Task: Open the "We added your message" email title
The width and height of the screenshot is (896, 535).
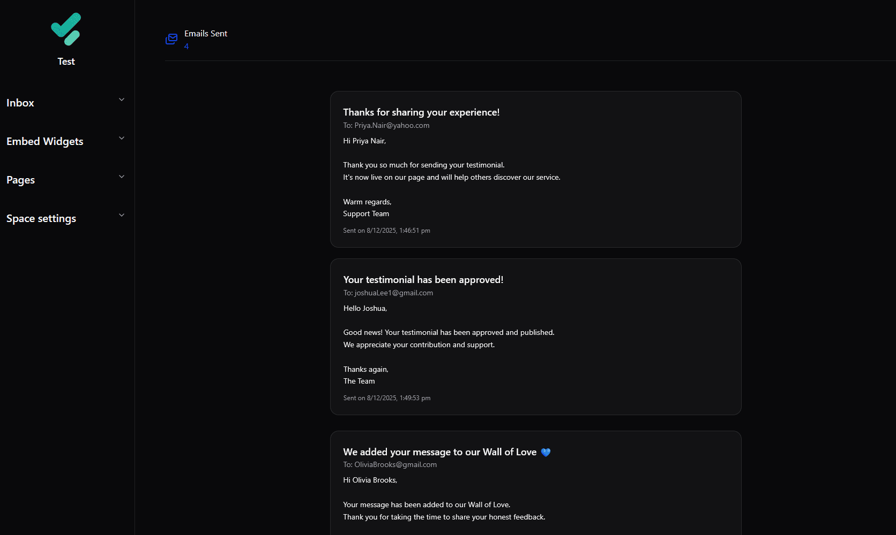Action: click(x=439, y=452)
